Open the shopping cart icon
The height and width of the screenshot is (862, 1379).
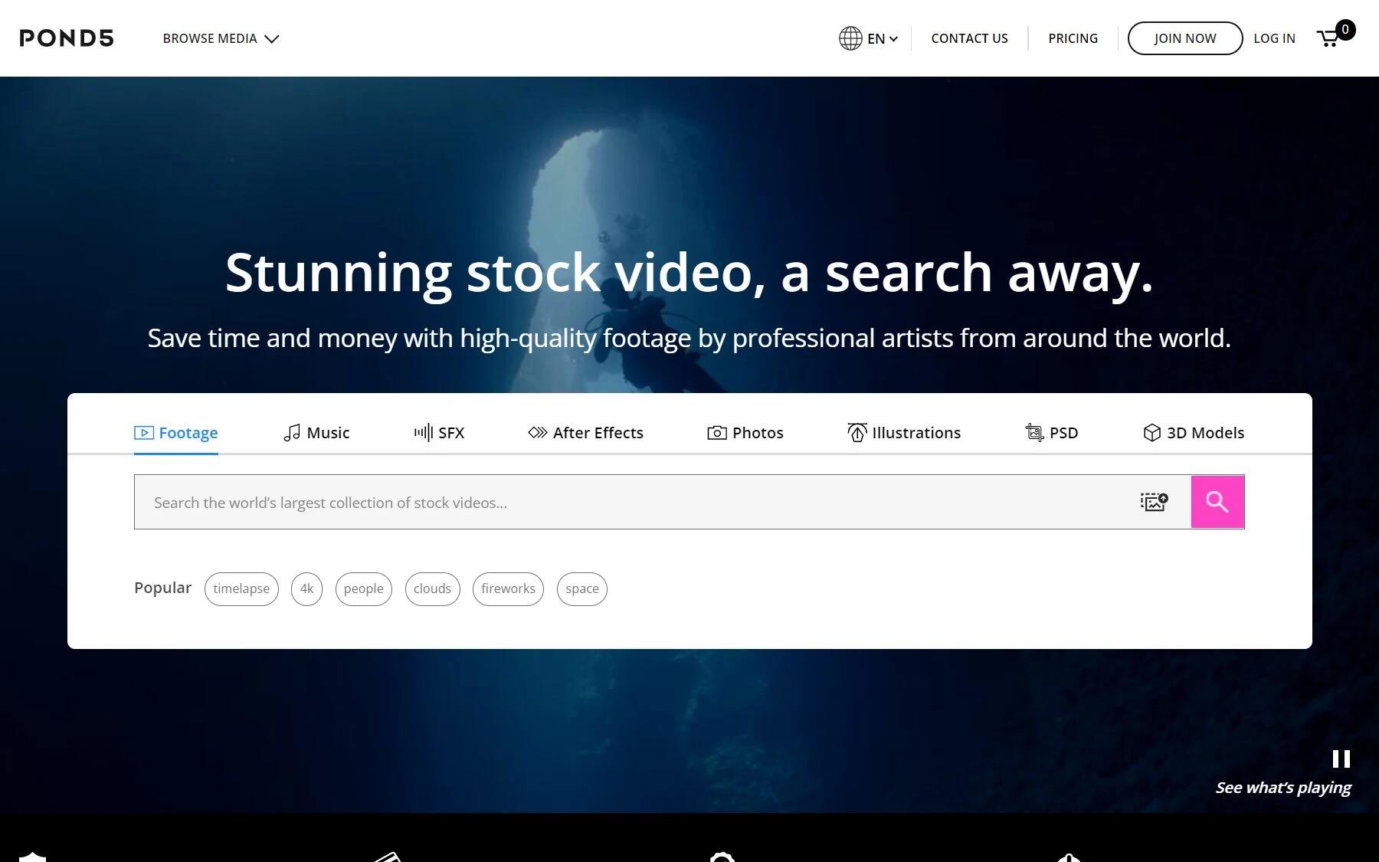[1329, 38]
